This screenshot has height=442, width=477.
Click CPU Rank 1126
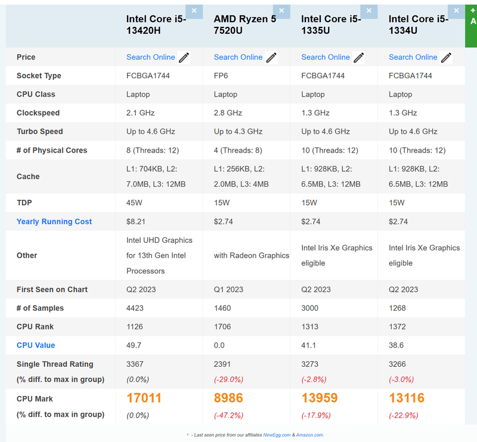[135, 327]
